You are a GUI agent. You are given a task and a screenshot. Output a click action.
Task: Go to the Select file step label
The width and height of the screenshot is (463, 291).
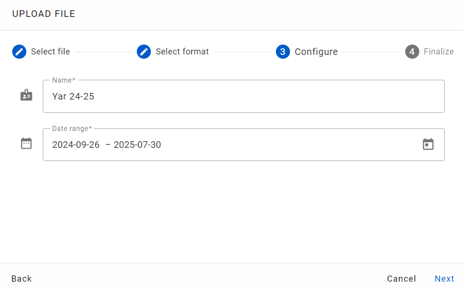(50, 52)
